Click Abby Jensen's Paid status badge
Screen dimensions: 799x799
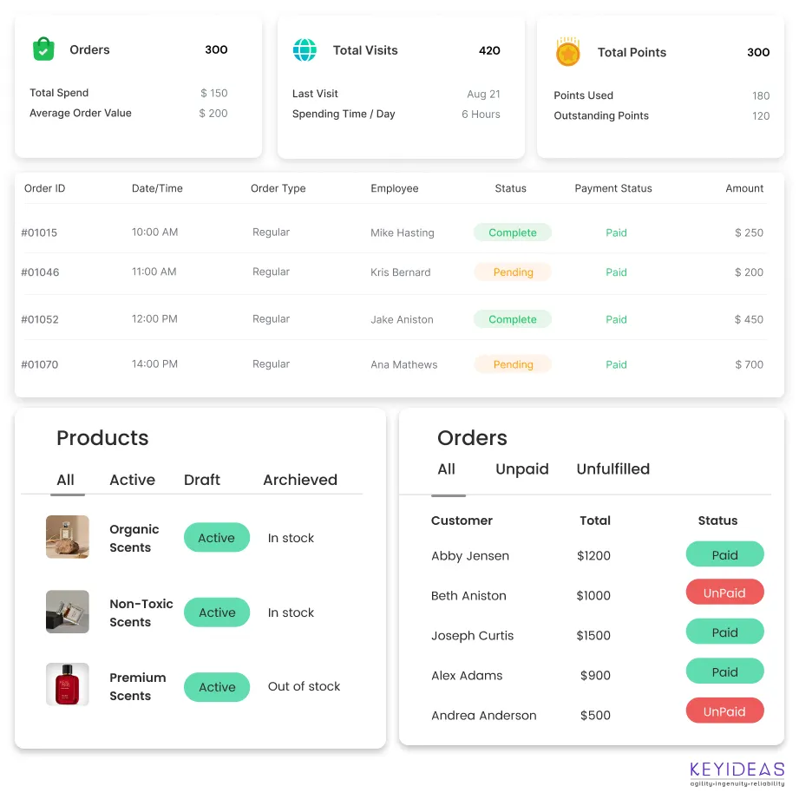(724, 554)
